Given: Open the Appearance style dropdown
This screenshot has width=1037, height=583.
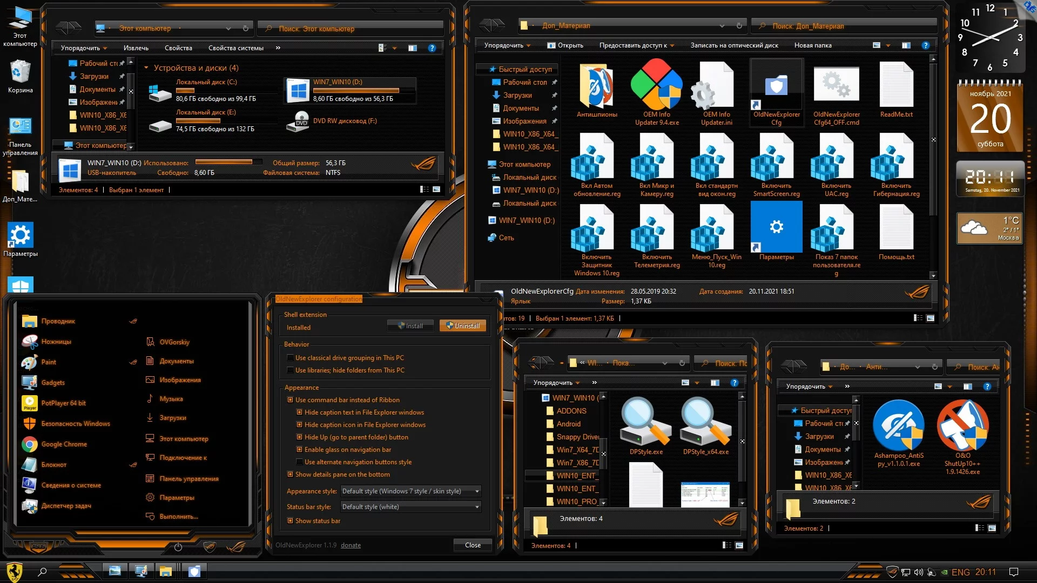Looking at the screenshot, I should tap(410, 491).
